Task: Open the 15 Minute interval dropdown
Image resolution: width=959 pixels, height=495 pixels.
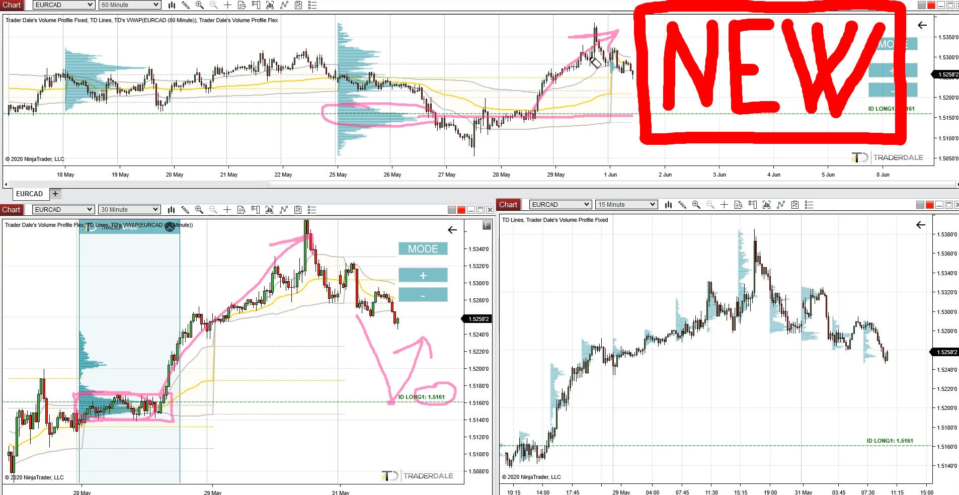Action: (x=626, y=205)
